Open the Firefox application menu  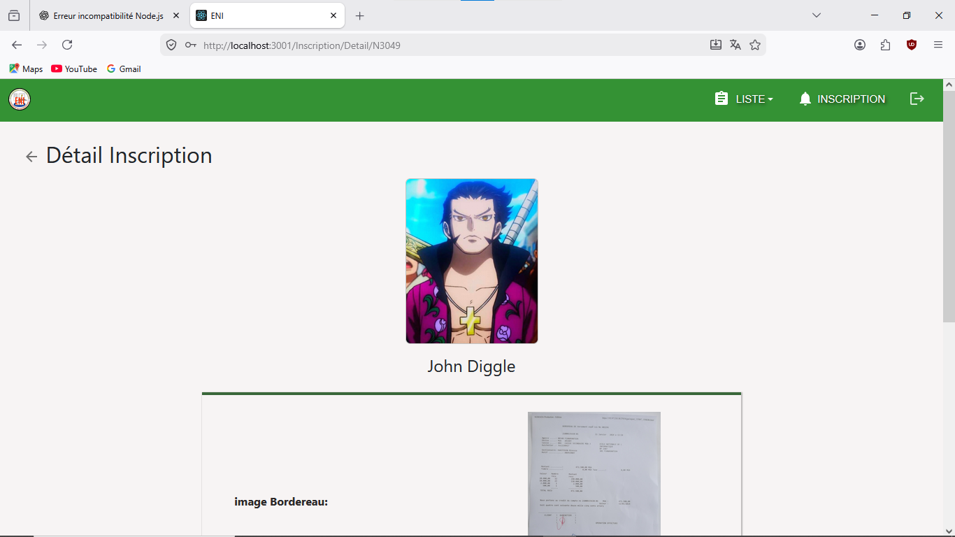(x=938, y=45)
